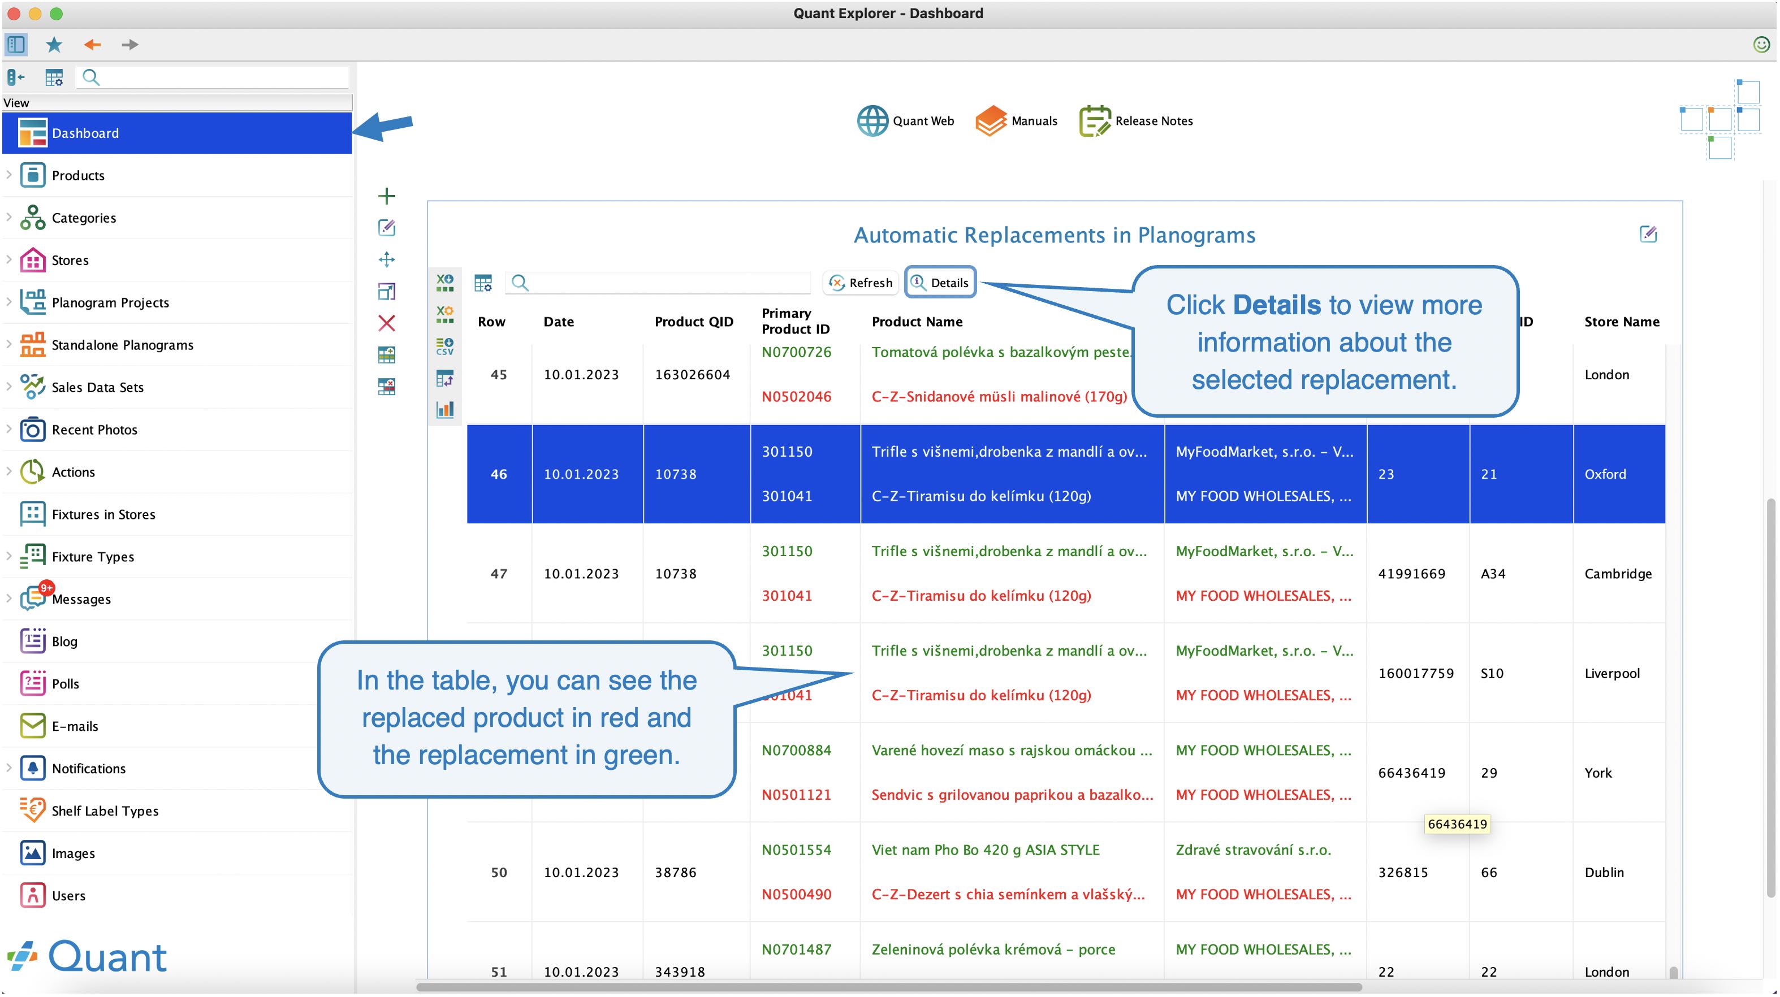Select row 47 Cambridge
Image resolution: width=1780 pixels, height=997 pixels.
[1065, 574]
